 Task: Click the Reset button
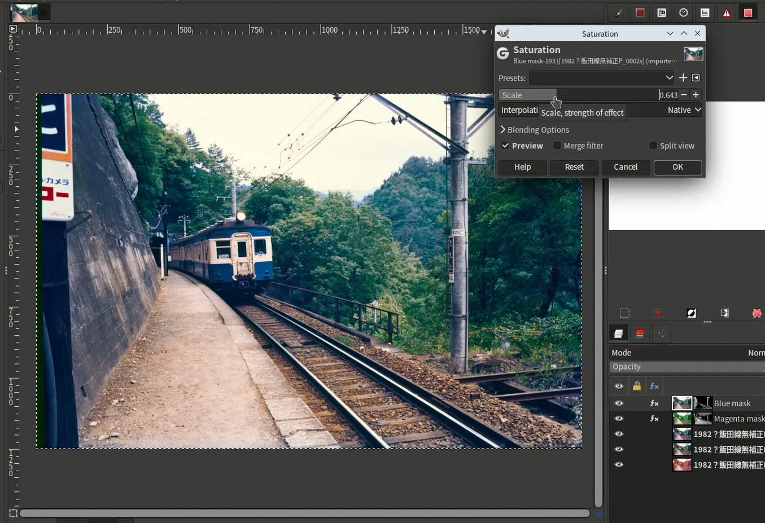pos(574,167)
